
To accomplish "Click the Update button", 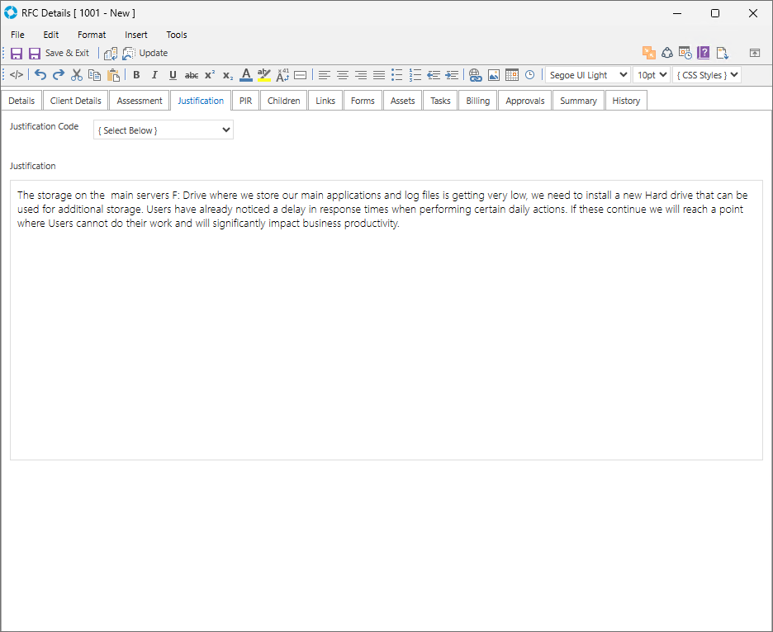I will pyautogui.click(x=145, y=53).
